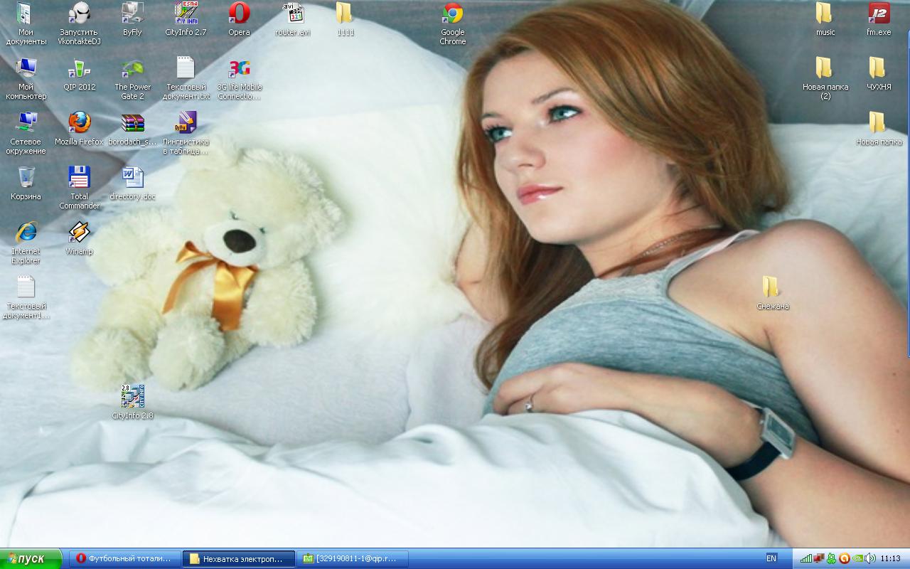The height and width of the screenshot is (569, 910).
Task: Select the Internet Explorer icon
Action: point(26,233)
